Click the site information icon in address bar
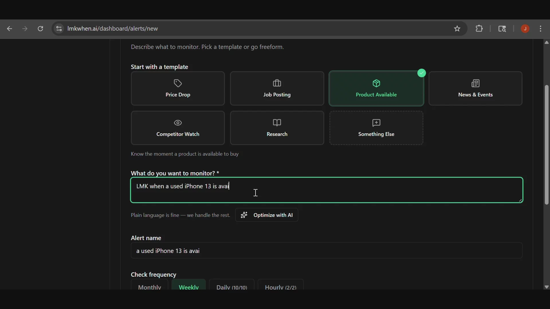The height and width of the screenshot is (309, 550). pos(59,29)
